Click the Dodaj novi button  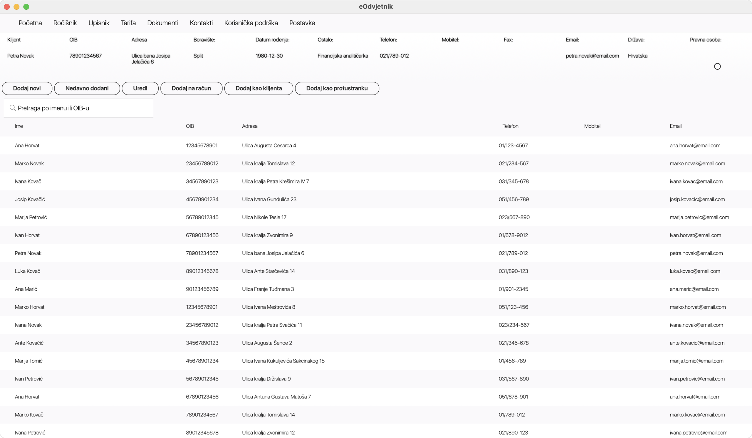click(27, 88)
